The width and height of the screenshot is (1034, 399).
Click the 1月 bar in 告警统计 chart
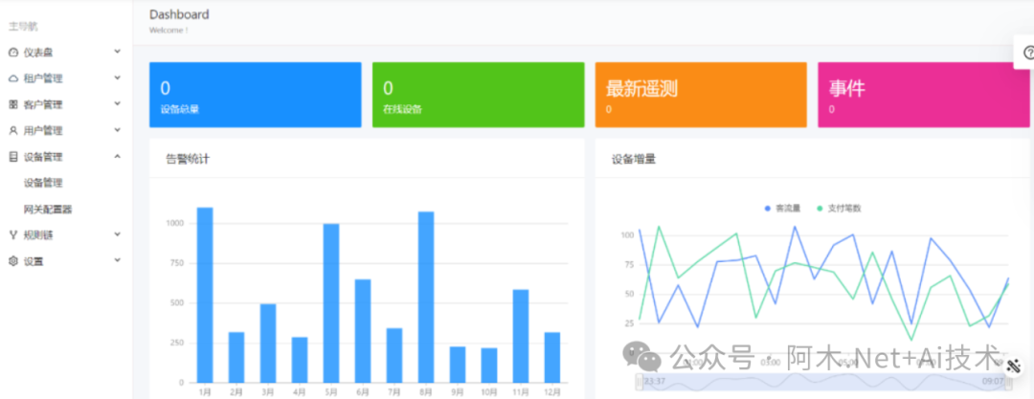(205, 295)
